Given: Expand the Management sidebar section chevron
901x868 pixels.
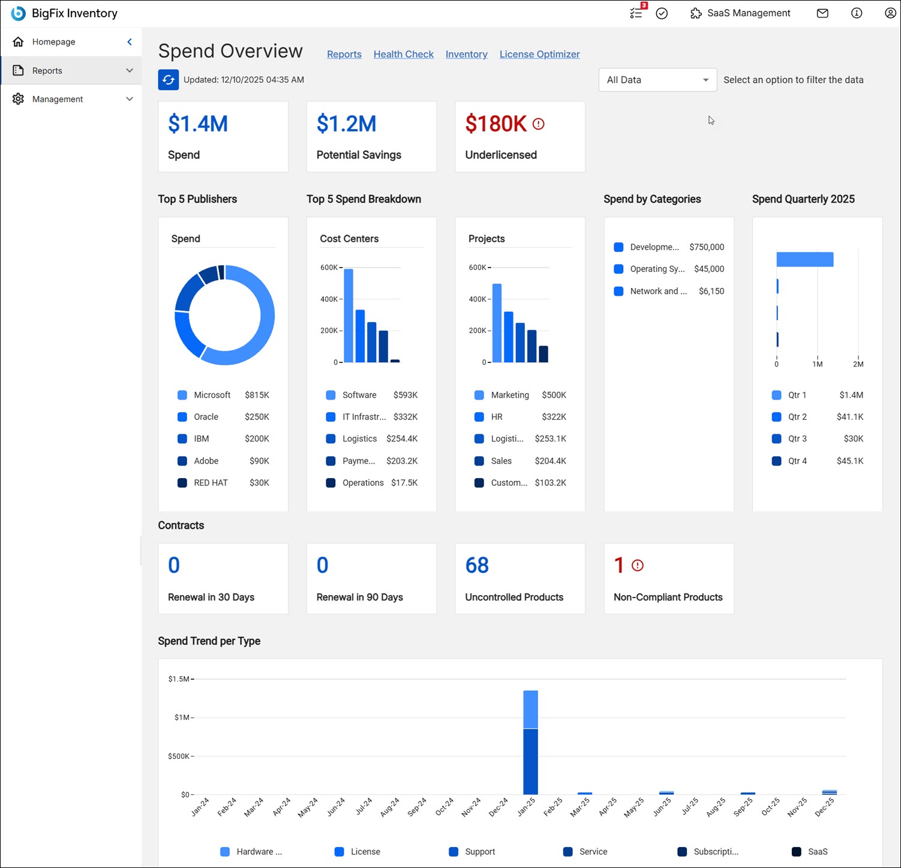Looking at the screenshot, I should tap(130, 99).
